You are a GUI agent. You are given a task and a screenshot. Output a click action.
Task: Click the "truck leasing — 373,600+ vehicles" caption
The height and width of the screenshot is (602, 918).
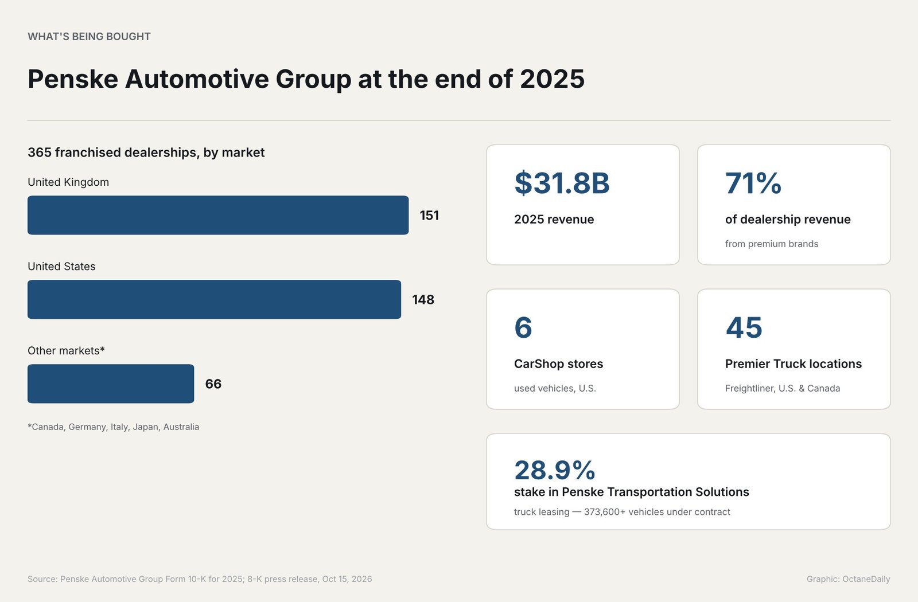pyautogui.click(x=622, y=512)
